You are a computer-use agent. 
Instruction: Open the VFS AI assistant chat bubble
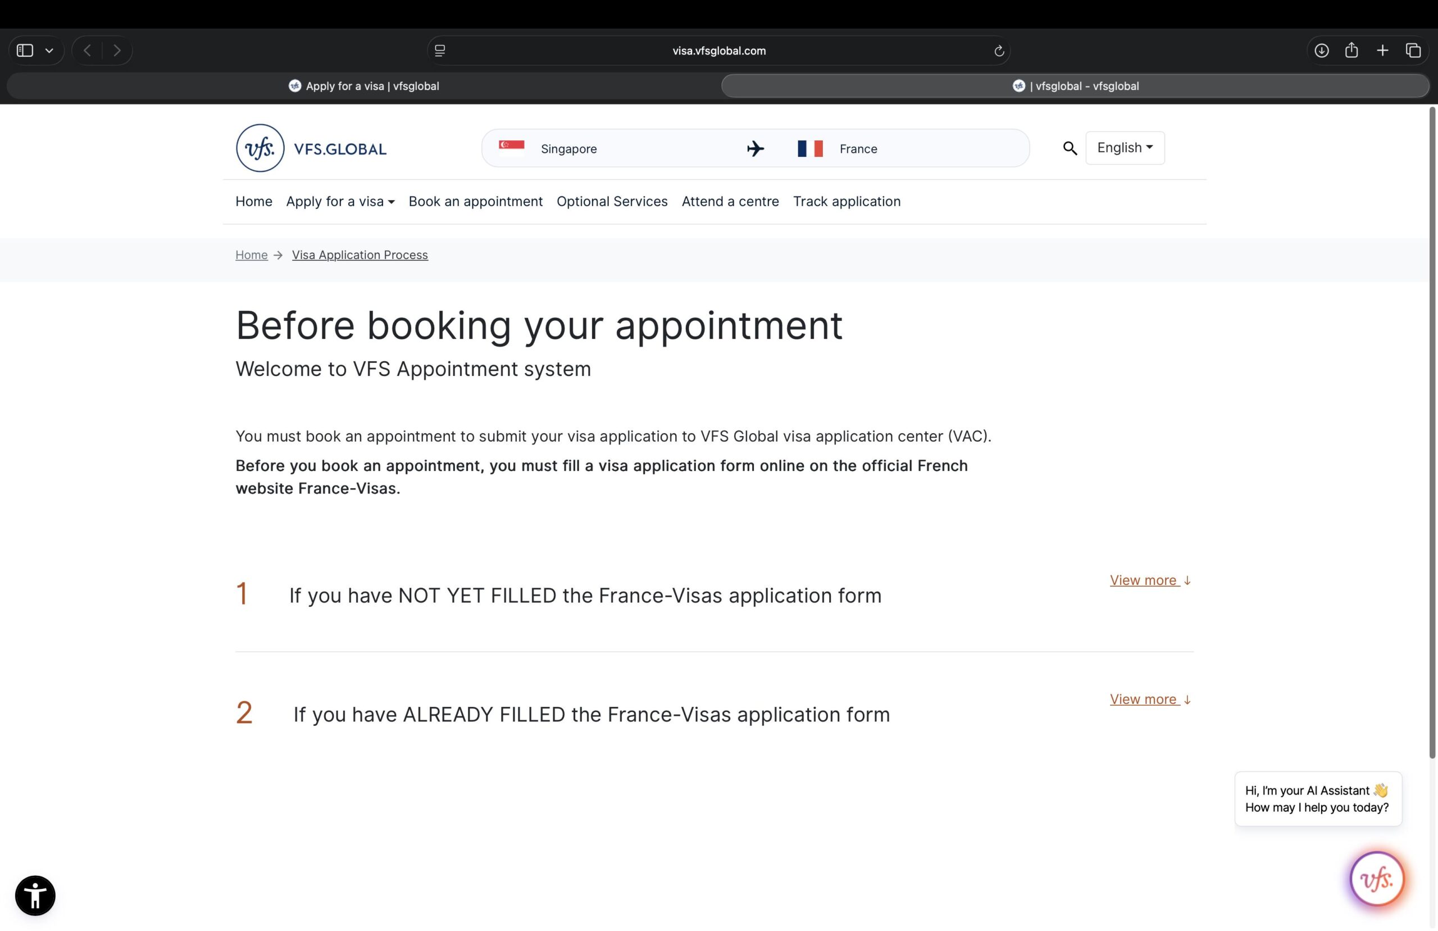(x=1376, y=878)
